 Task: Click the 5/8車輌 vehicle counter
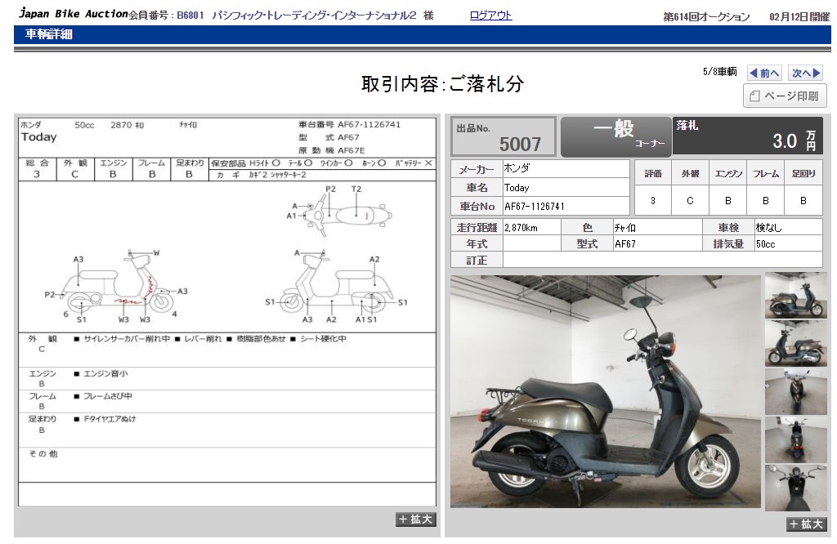click(x=719, y=71)
